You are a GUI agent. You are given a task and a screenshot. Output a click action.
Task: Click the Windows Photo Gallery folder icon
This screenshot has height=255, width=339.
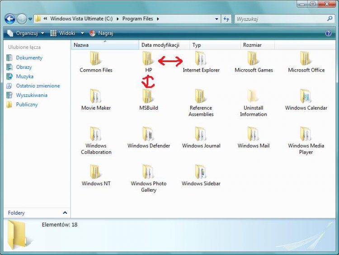(148, 172)
